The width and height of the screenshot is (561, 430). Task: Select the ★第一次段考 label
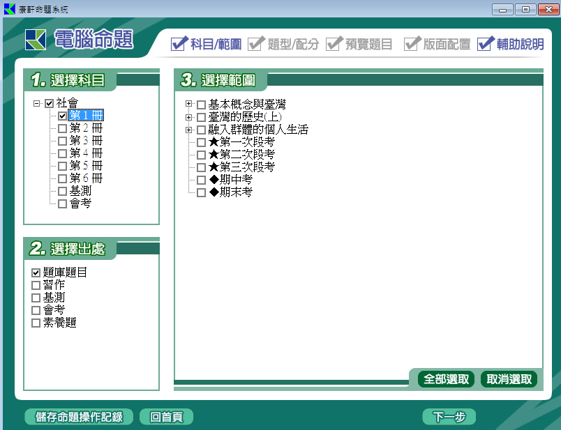click(241, 142)
